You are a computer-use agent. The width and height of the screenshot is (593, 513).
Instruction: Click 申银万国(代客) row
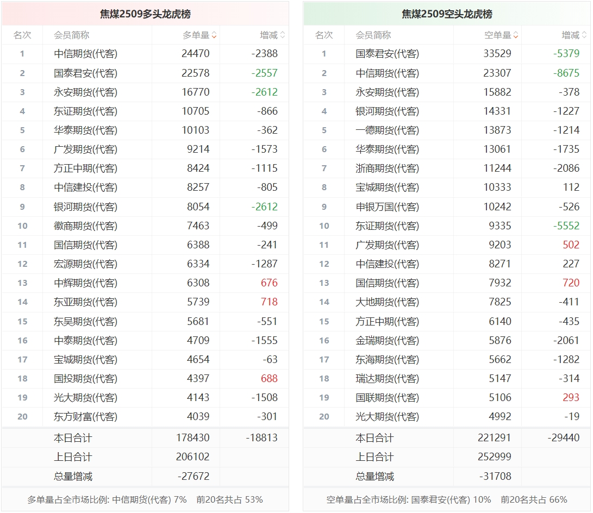[447, 207]
